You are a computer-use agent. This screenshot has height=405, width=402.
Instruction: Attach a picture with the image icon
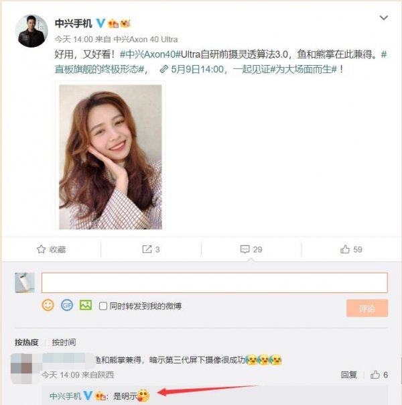[x=86, y=305]
